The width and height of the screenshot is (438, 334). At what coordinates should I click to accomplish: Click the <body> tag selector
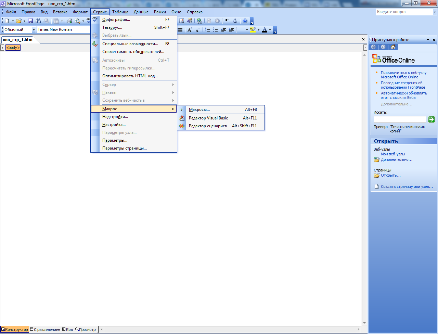tap(13, 48)
